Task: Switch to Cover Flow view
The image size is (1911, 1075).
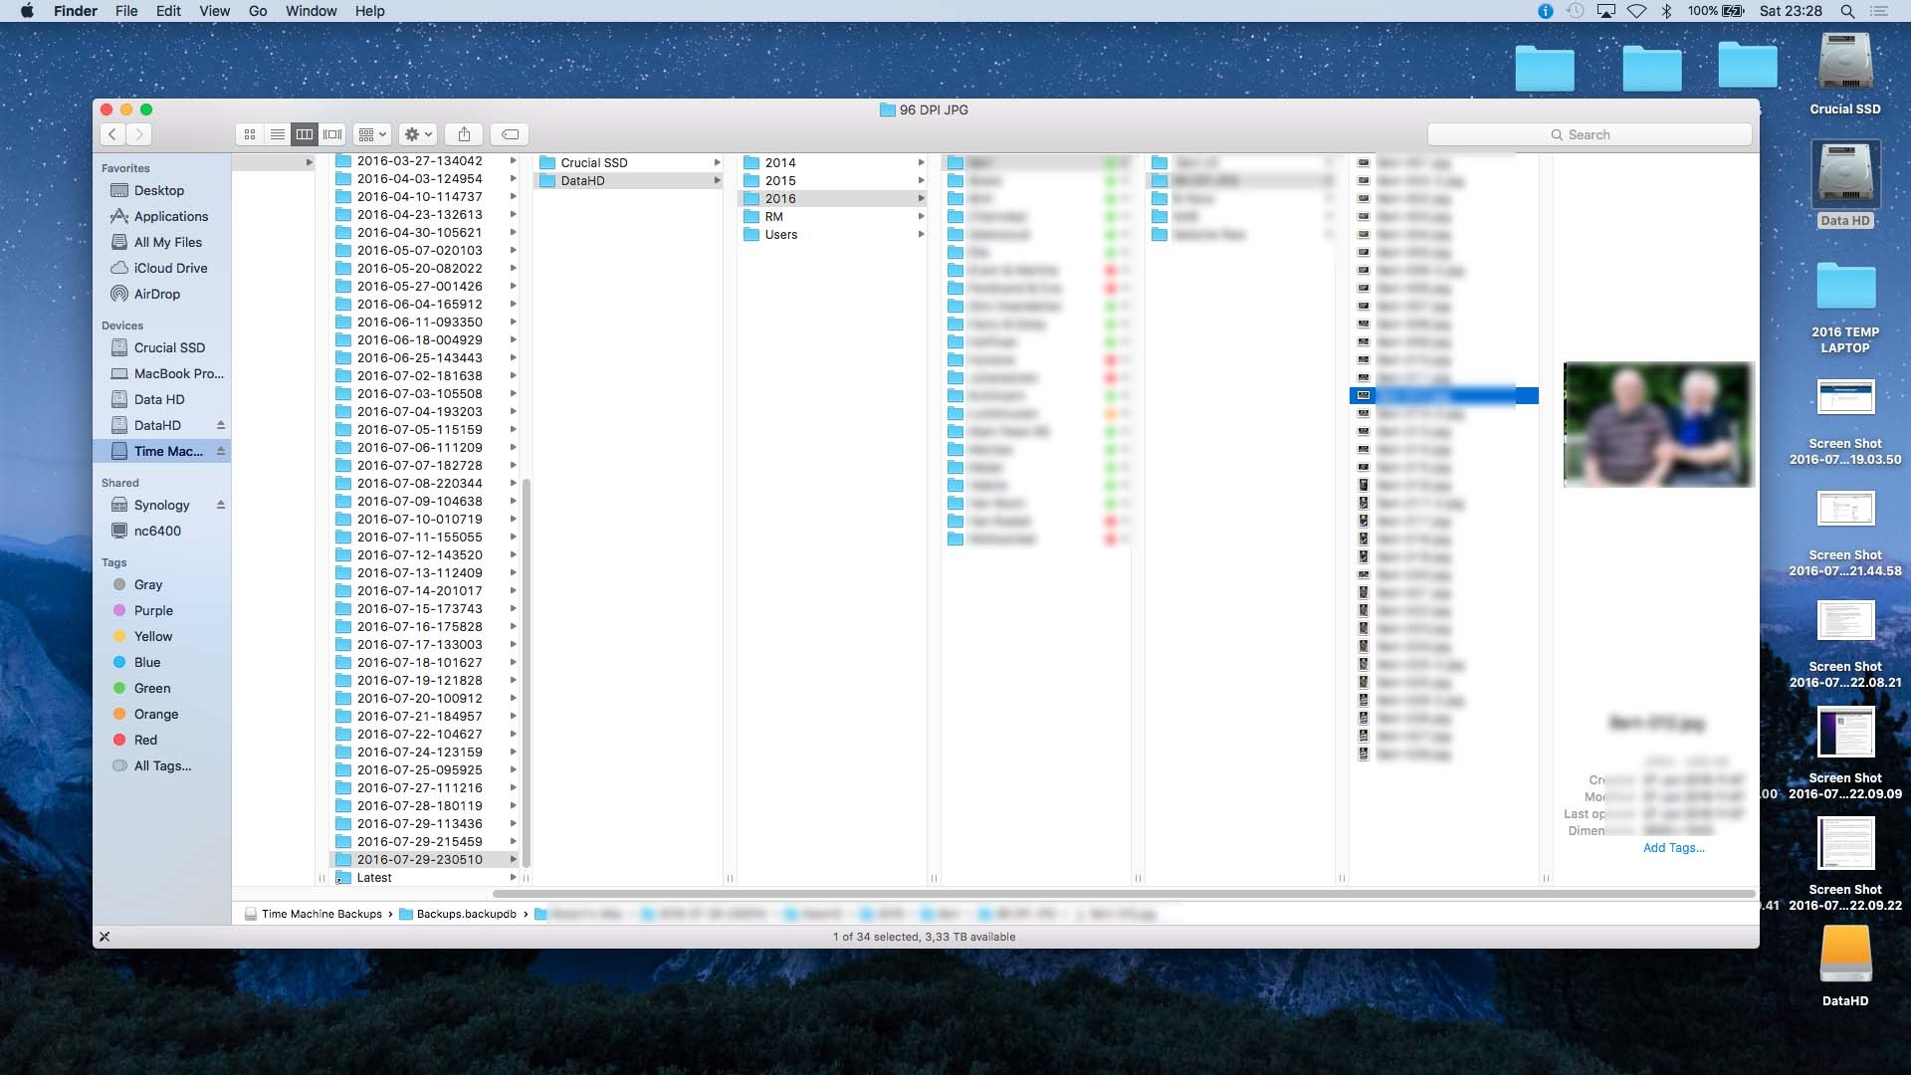Action: [332, 134]
